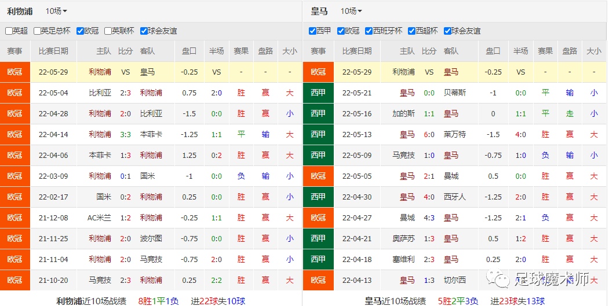Click Real Madrid summary 5胜2平3负
The width and height of the screenshot is (609, 306).
[x=458, y=301]
